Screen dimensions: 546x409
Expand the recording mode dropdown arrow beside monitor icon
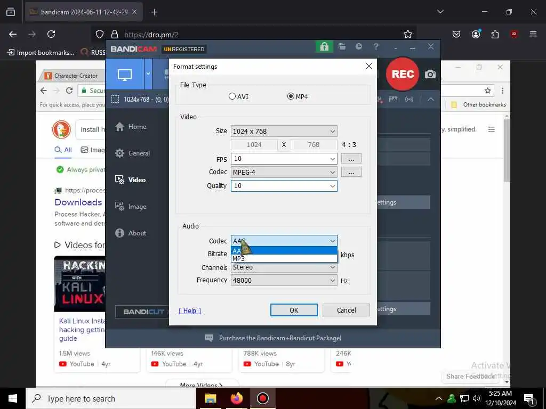point(148,73)
